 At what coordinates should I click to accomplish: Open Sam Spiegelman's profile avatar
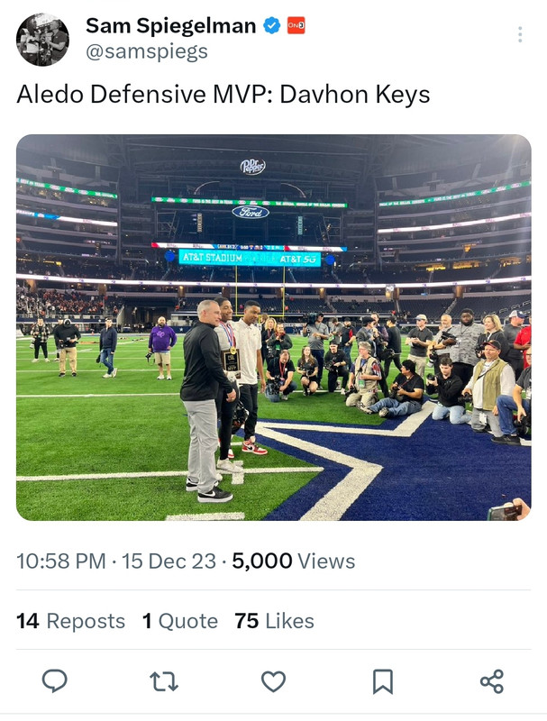[x=42, y=39]
